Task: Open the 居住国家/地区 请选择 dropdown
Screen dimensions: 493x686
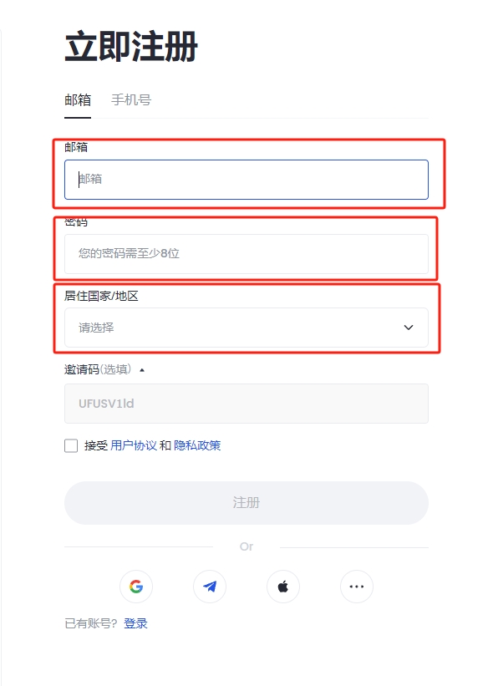Action: [246, 328]
